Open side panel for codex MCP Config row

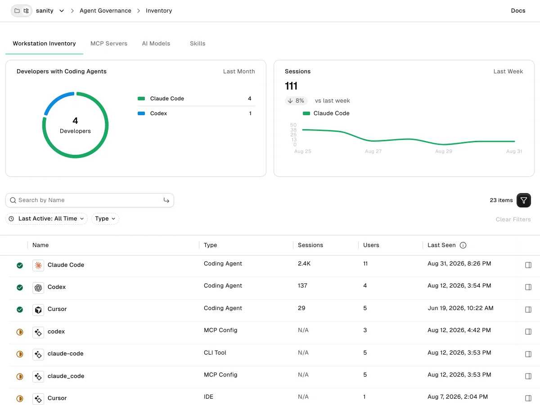[528, 332]
